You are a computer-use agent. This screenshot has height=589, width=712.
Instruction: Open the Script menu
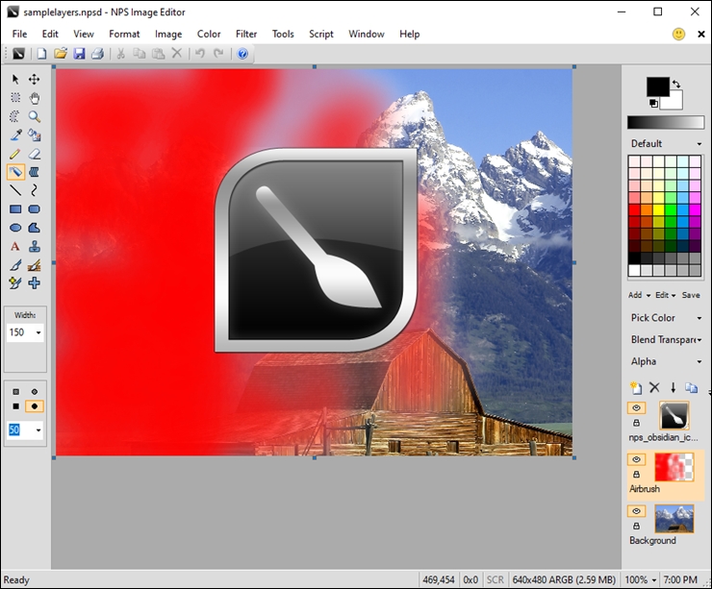(321, 34)
